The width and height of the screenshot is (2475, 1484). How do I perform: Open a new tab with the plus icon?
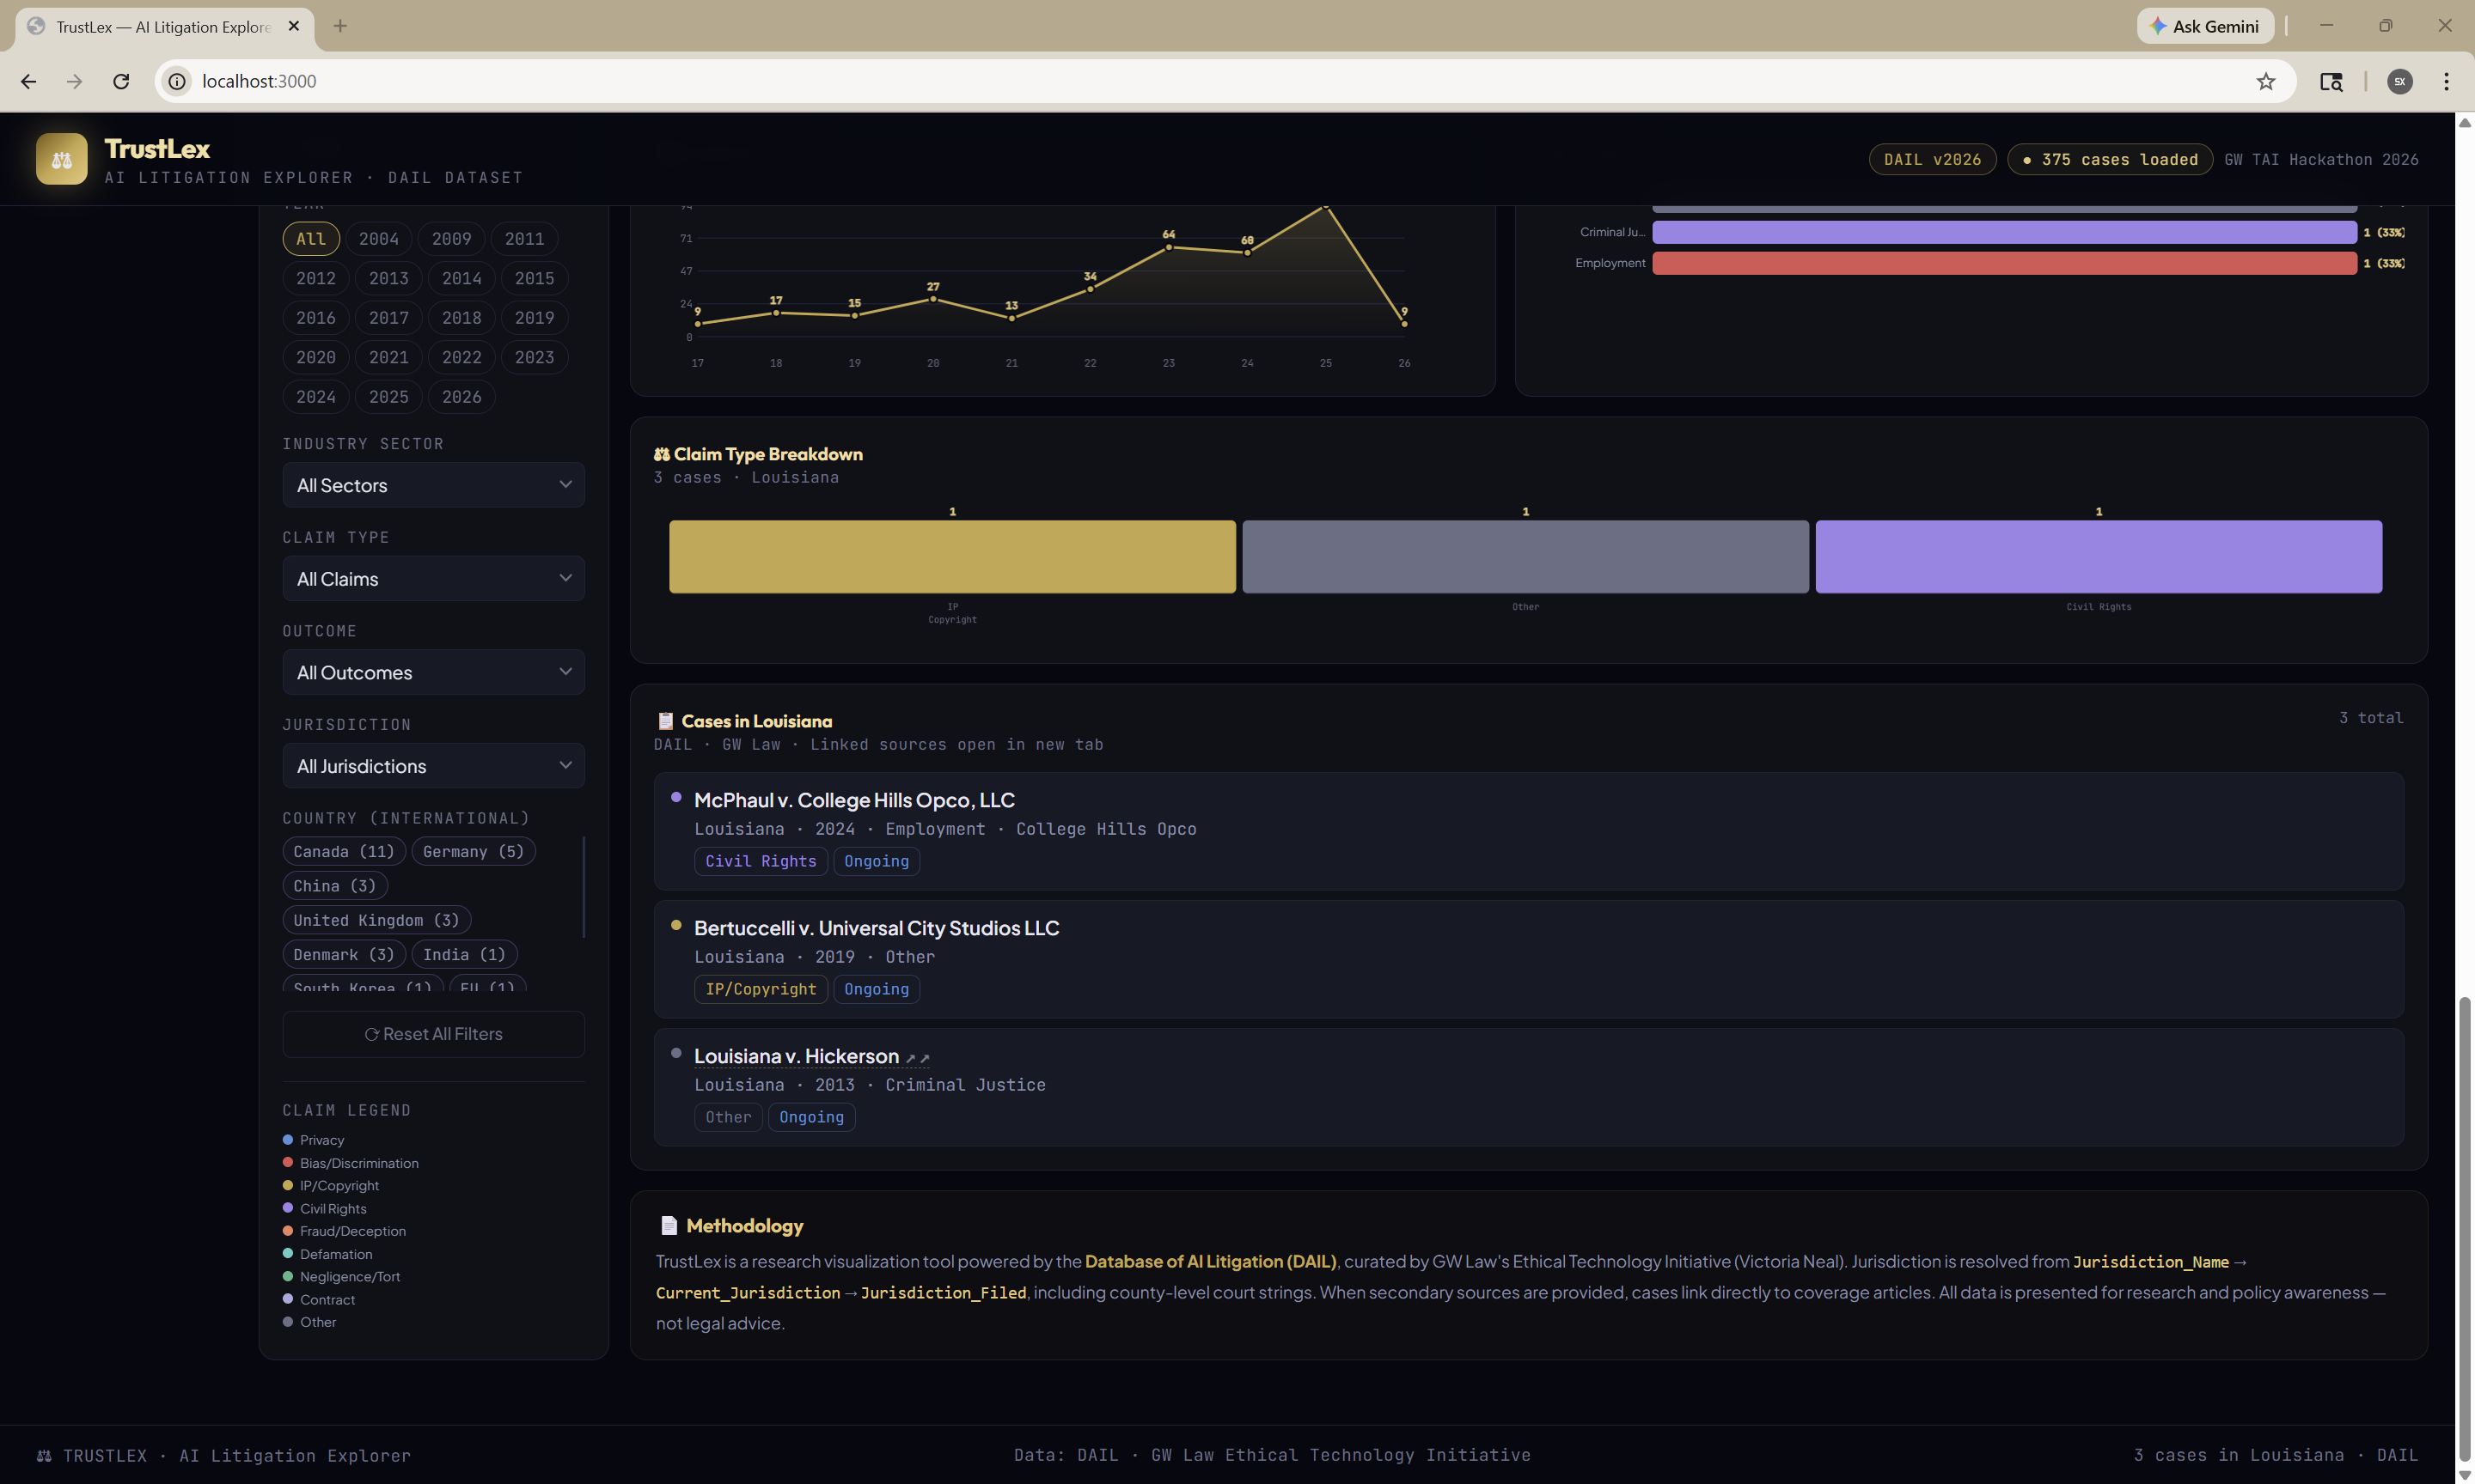340,26
